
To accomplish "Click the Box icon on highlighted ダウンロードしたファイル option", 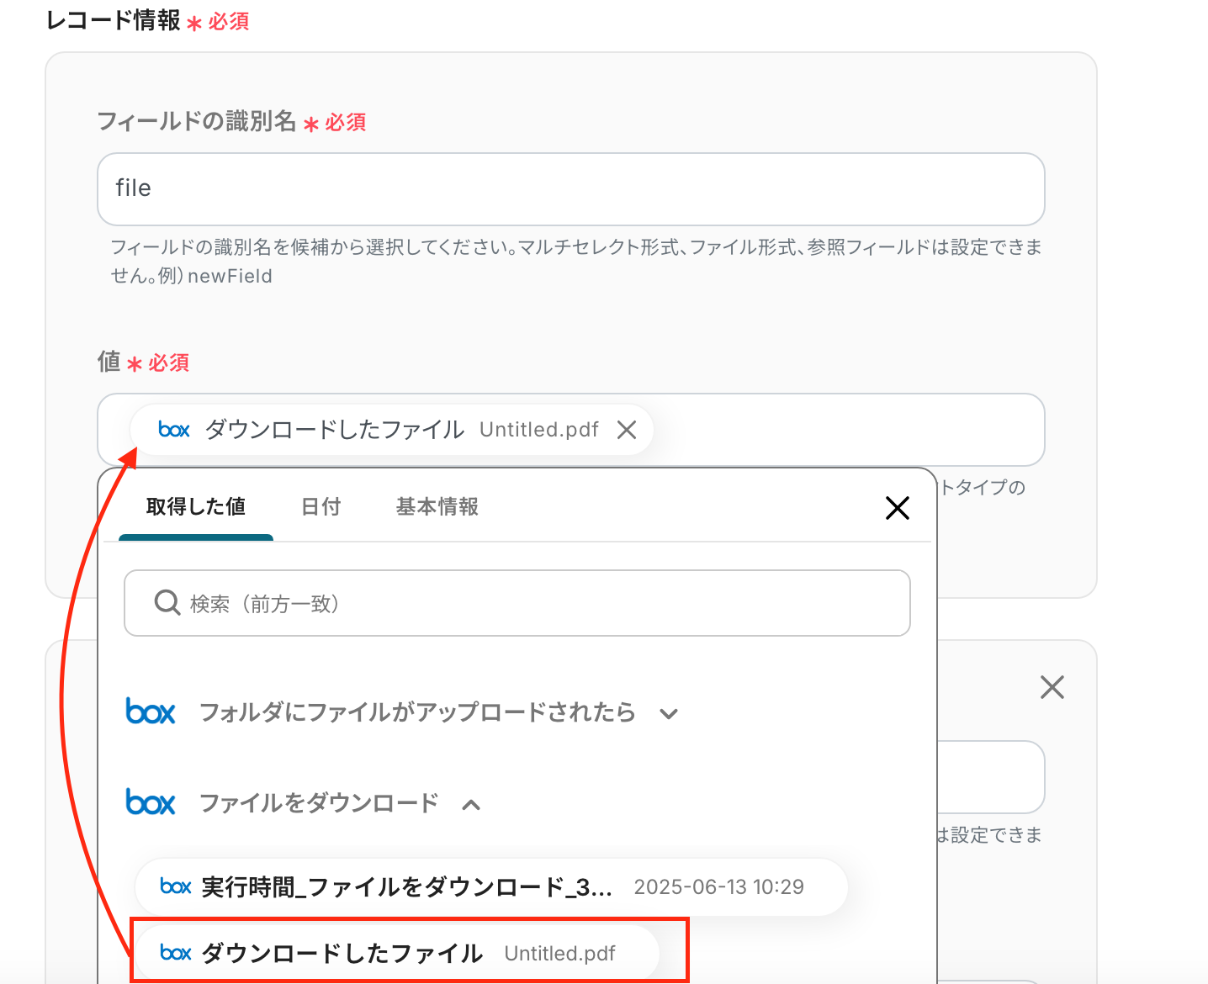I will (176, 953).
